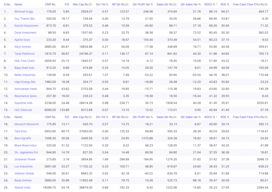This screenshot has width=272, height=192.
Task: Sort by P/E in the top header row
Action: point(67,4)
